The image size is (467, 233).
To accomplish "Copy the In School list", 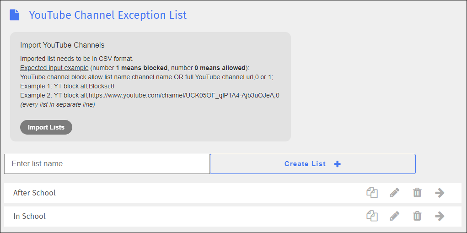I will click(372, 216).
